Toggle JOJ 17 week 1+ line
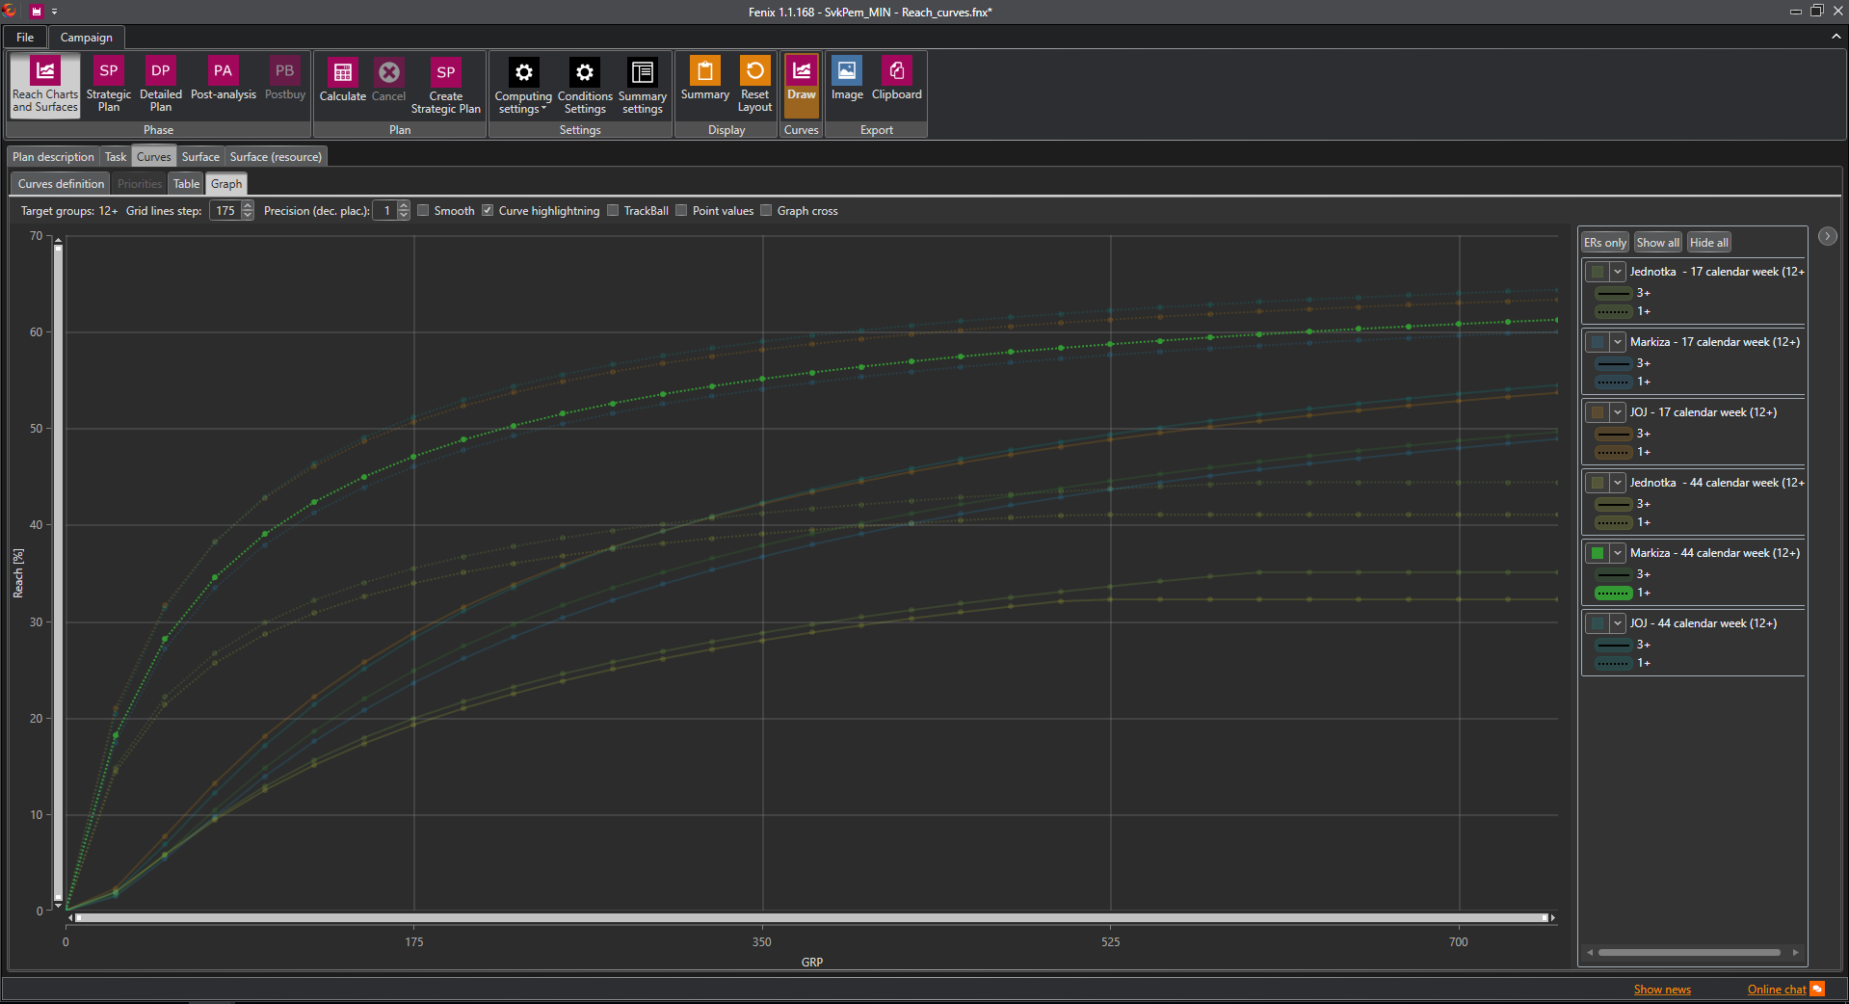Viewport: 1849px width, 1004px height. click(x=1614, y=452)
